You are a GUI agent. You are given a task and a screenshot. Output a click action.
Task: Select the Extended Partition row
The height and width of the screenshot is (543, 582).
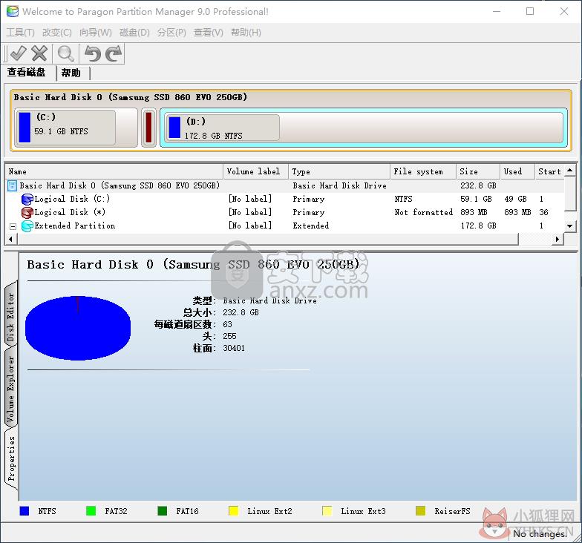tap(285, 226)
